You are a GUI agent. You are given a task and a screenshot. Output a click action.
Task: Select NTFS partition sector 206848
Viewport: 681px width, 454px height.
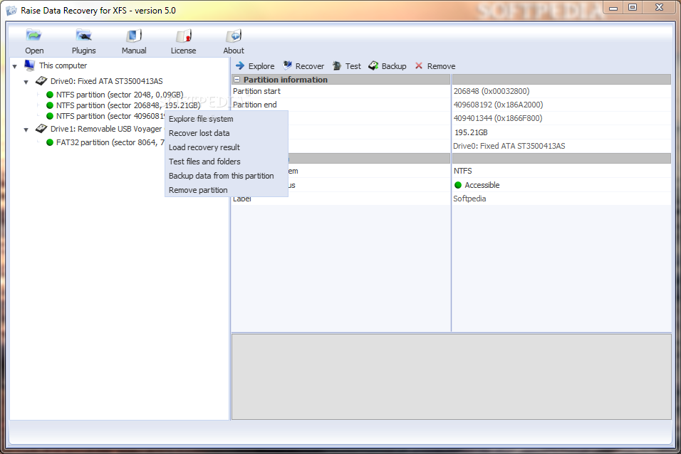128,105
